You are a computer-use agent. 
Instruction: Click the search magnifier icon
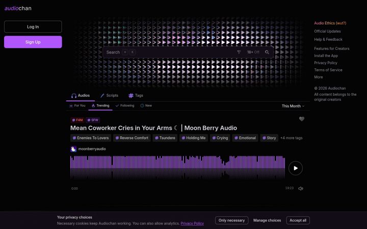267,52
